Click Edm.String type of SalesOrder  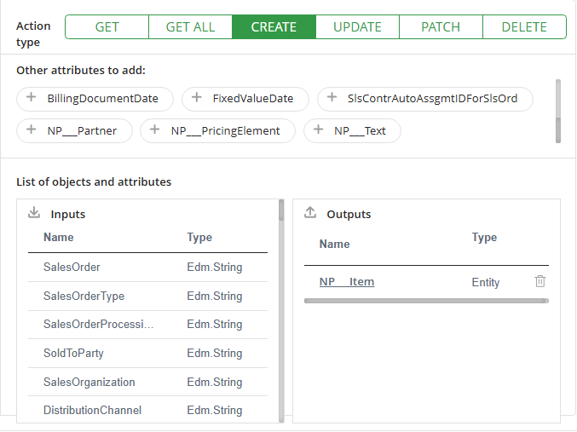point(215,268)
